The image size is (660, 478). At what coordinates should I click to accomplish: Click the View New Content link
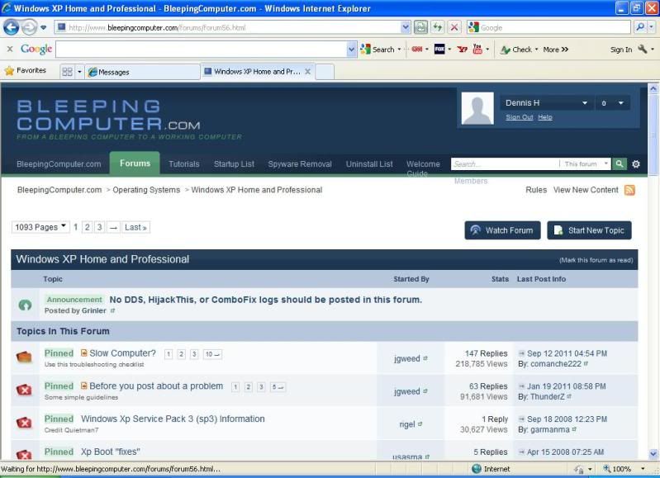(586, 190)
